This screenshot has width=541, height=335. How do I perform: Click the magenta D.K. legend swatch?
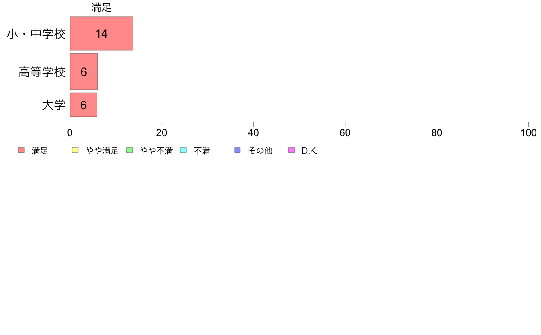pyautogui.click(x=291, y=150)
